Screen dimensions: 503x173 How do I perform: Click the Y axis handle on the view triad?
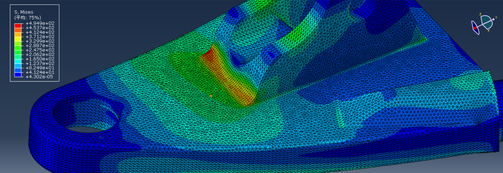[493, 19]
